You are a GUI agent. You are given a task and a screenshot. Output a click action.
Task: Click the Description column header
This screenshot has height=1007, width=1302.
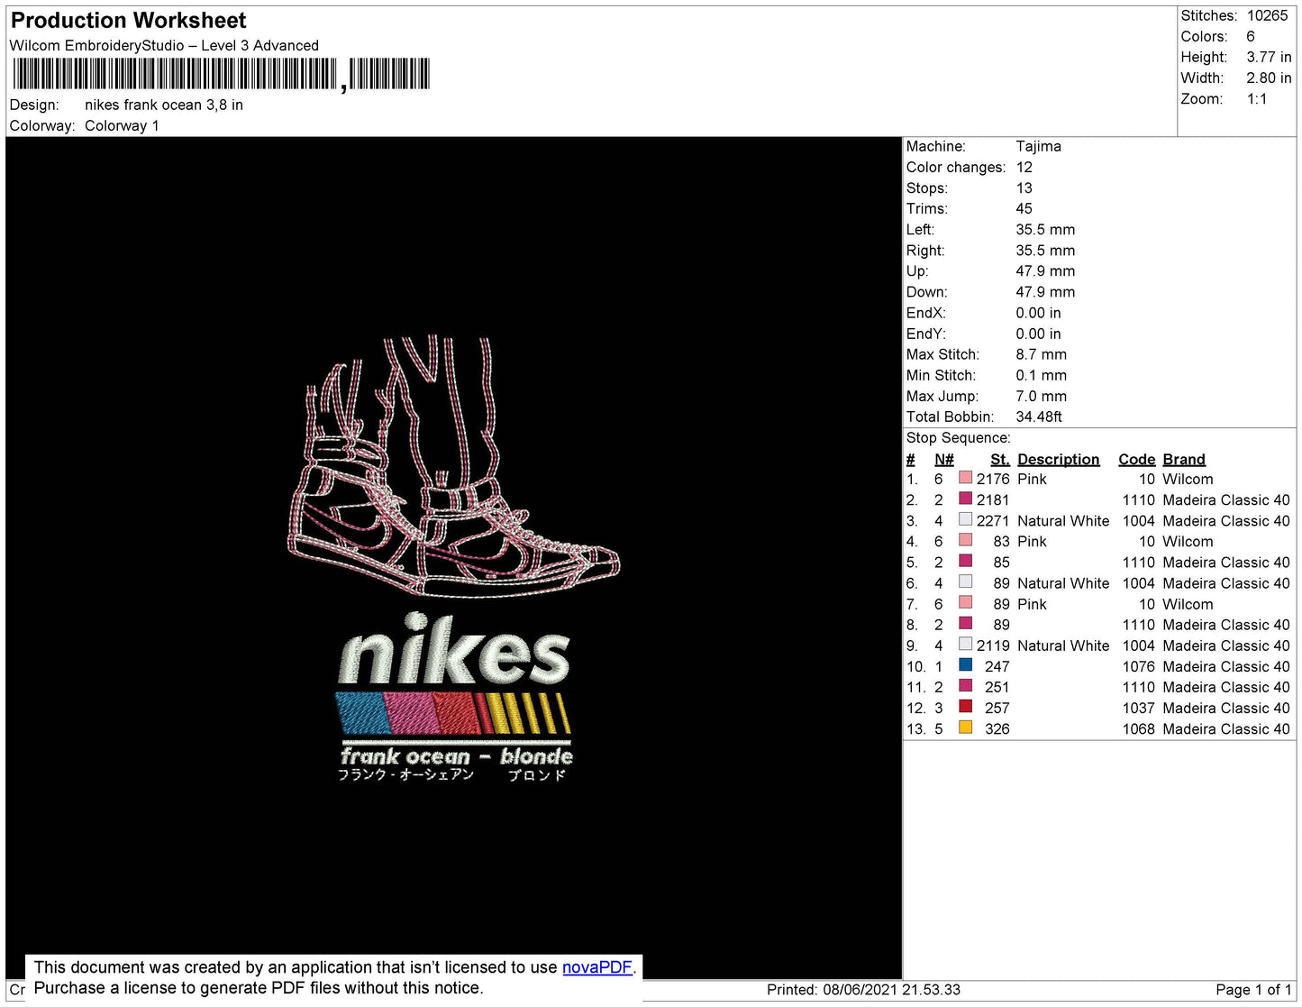point(1058,459)
